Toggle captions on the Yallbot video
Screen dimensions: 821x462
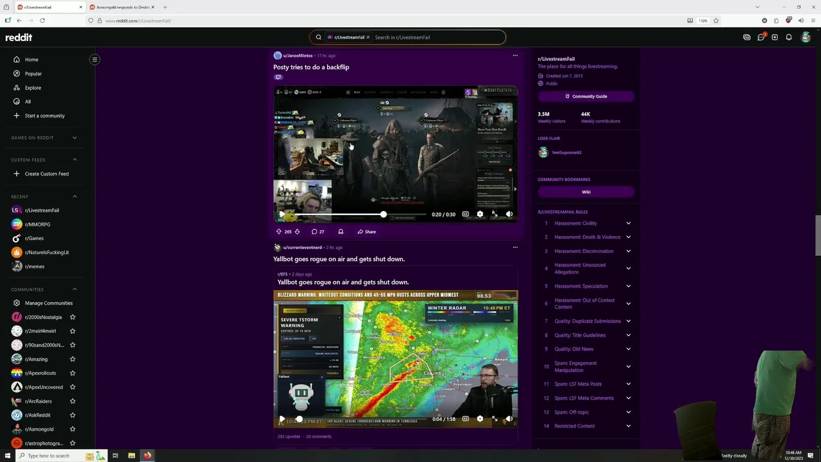coord(466,419)
